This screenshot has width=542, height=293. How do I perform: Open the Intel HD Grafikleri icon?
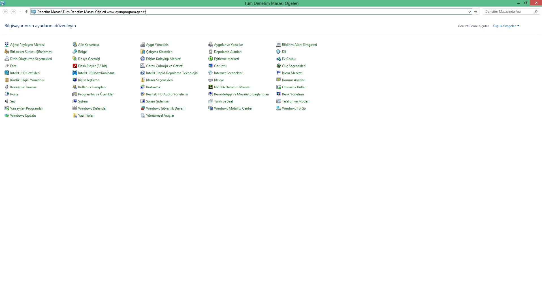click(7, 73)
